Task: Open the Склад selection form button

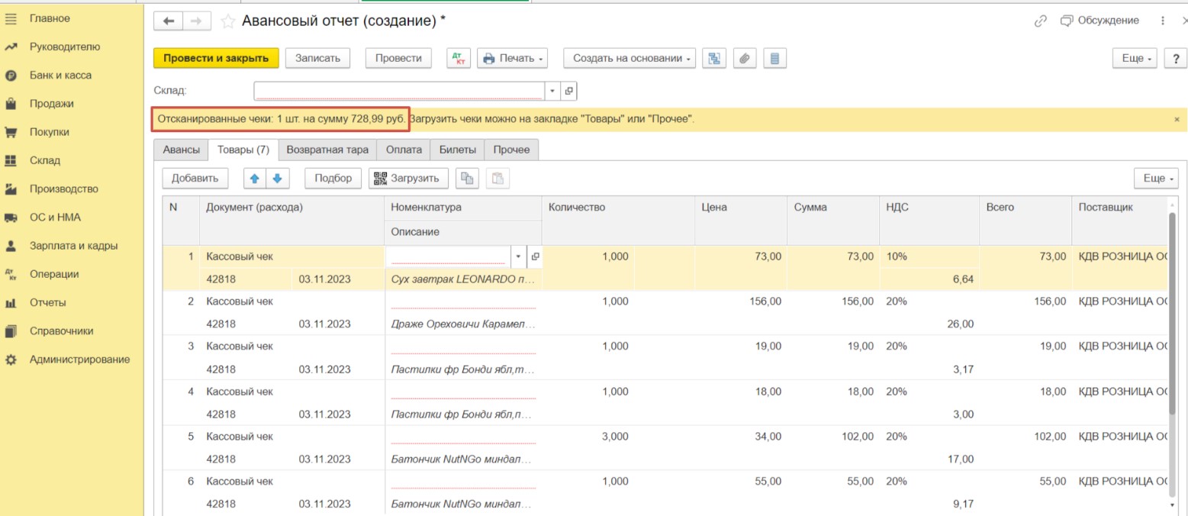Action: (568, 91)
